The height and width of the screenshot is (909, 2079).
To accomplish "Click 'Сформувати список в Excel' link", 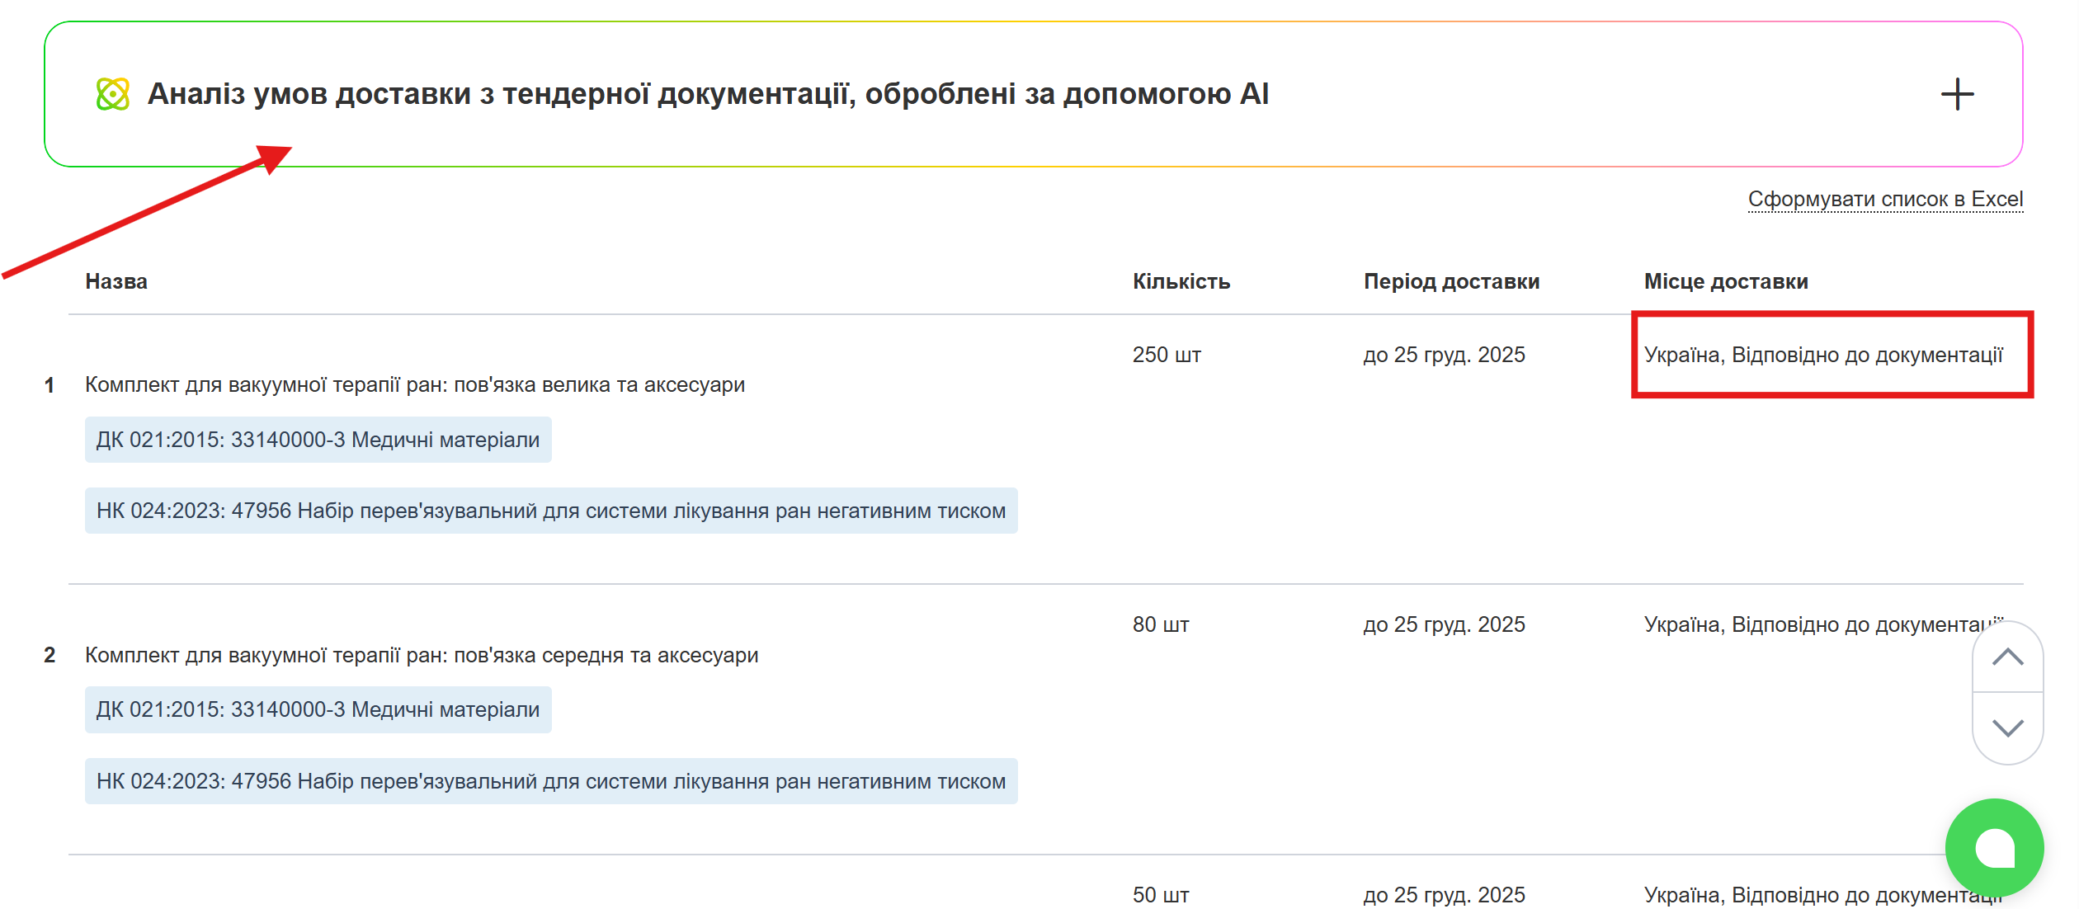I will point(1885,200).
